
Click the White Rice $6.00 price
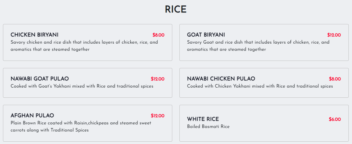(335, 119)
